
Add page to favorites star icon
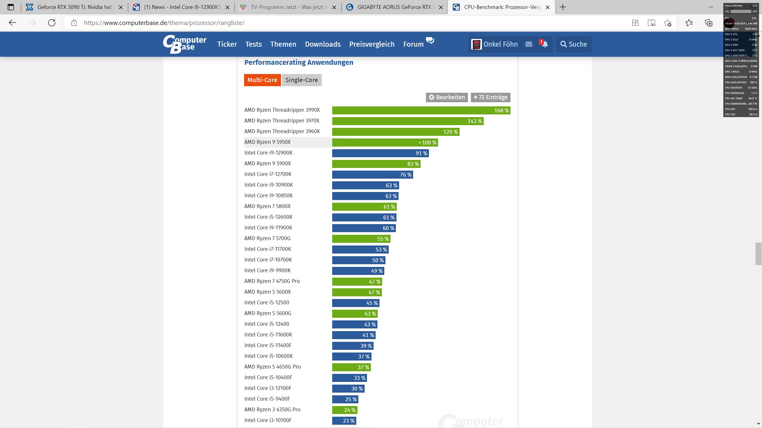click(x=668, y=23)
